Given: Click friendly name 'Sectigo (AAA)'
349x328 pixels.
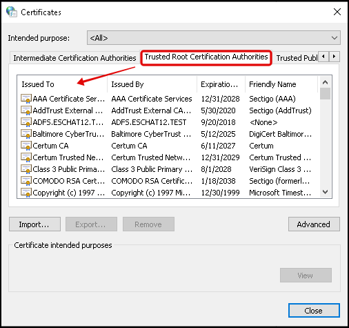Looking at the screenshot, I should pyautogui.click(x=272, y=99).
